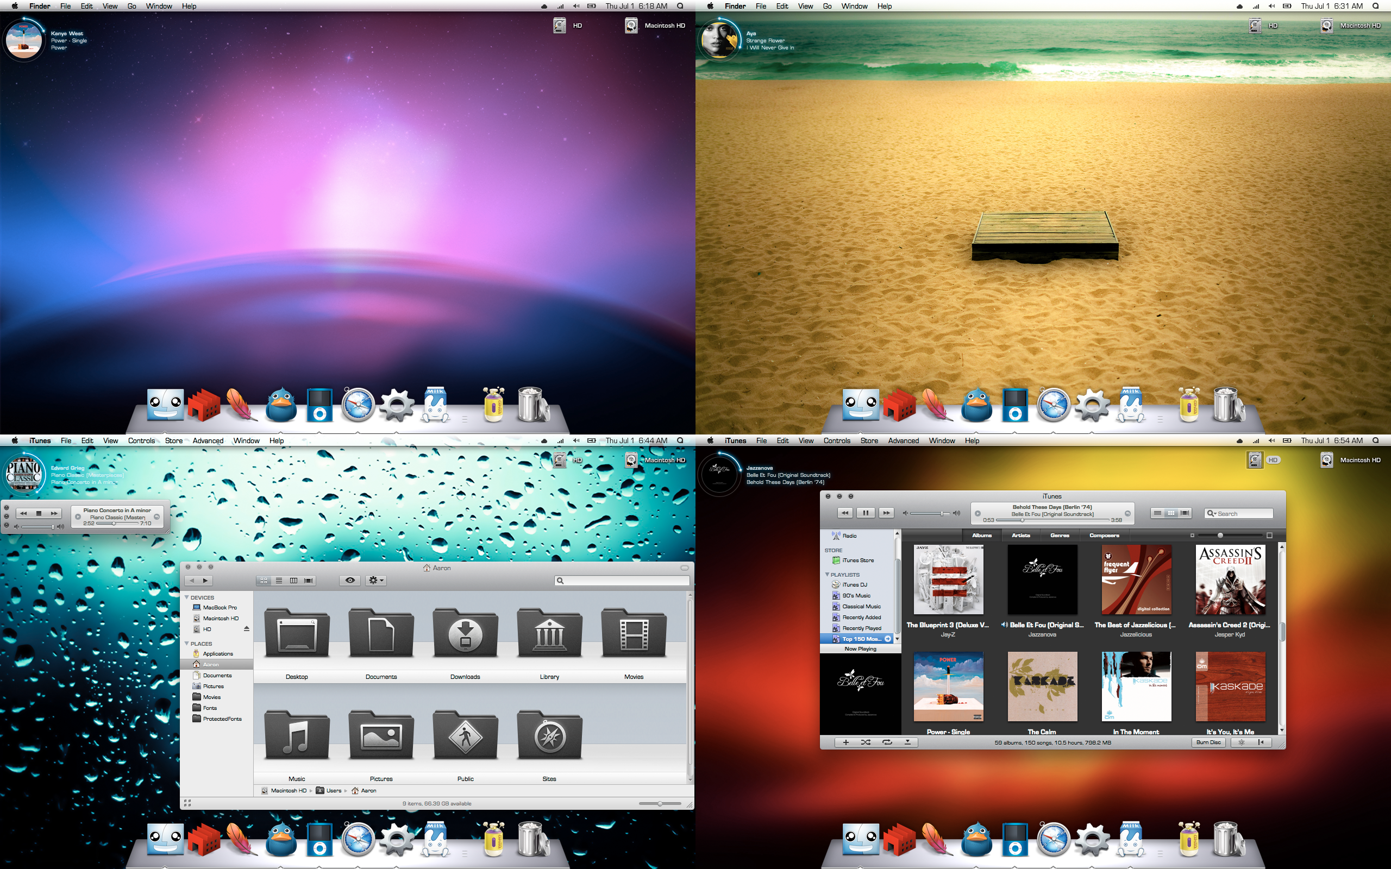Switch Finder to icon view
The width and height of the screenshot is (1391, 869).
click(x=264, y=581)
